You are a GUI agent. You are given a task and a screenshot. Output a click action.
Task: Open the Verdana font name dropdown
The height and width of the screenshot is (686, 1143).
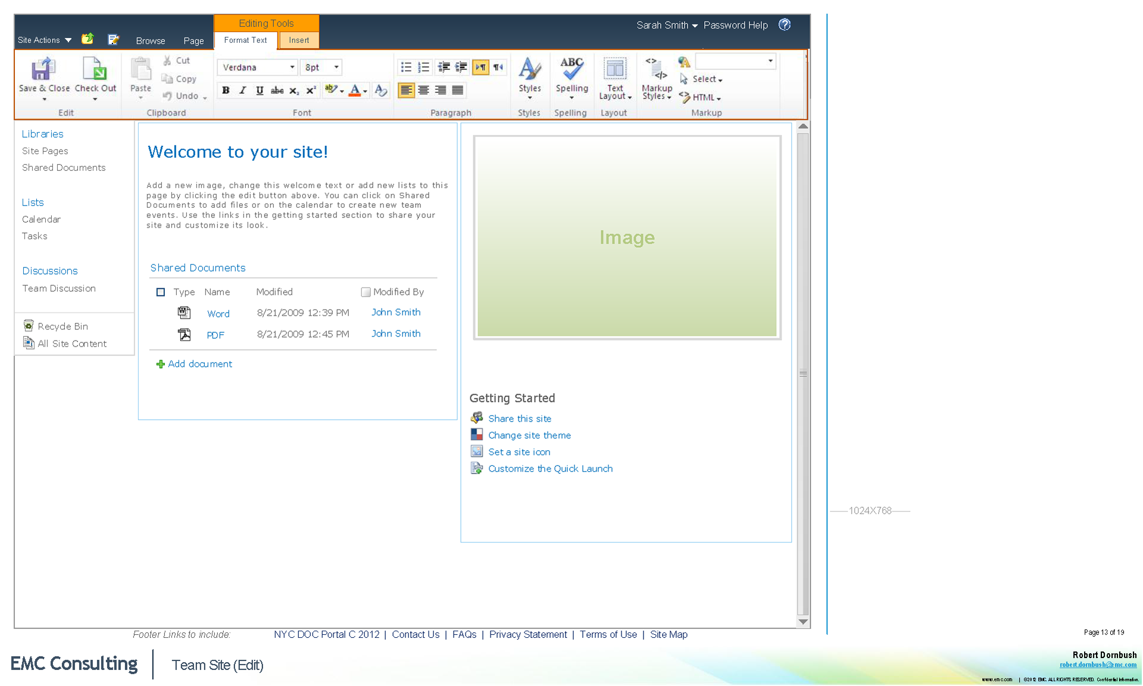point(292,67)
